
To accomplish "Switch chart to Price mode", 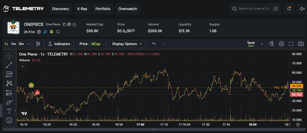I will [x=83, y=44].
